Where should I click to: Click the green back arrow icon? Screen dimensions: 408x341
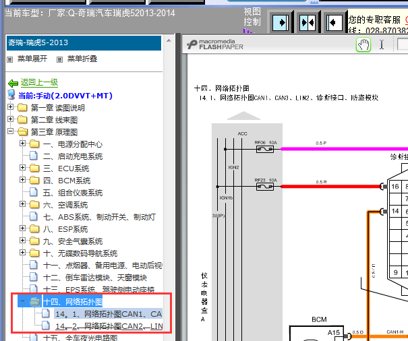[13, 84]
